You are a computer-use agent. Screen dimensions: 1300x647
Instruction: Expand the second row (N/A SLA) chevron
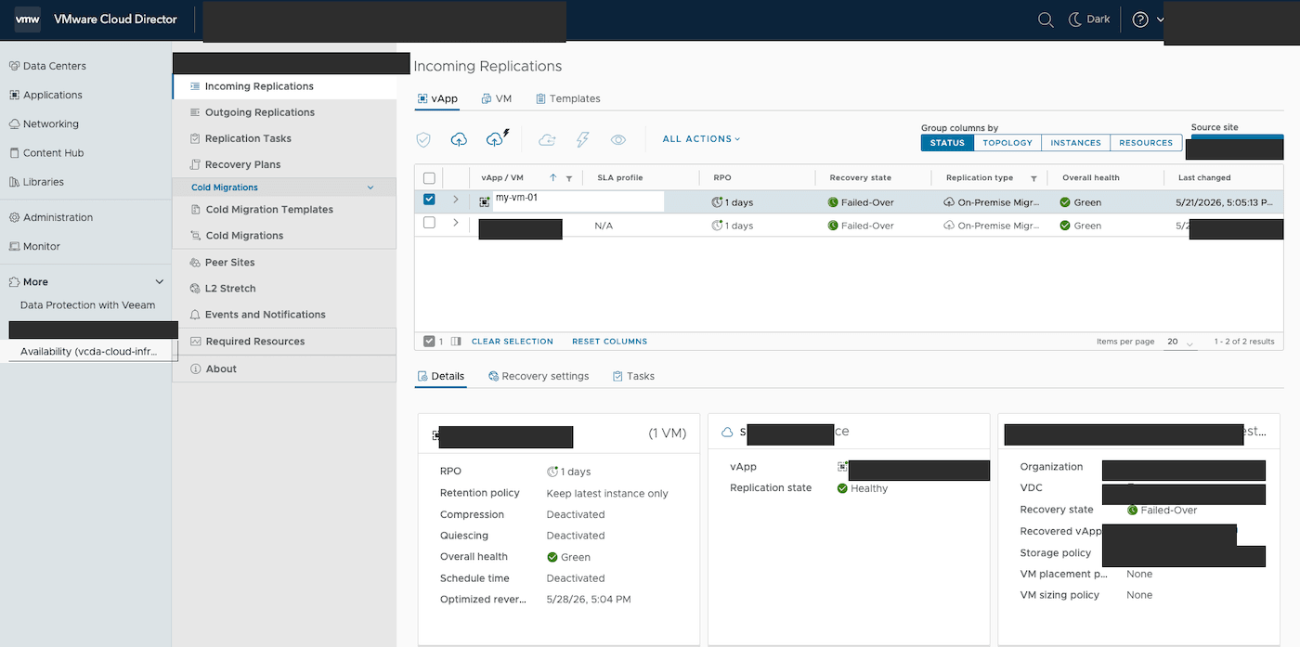(x=456, y=223)
